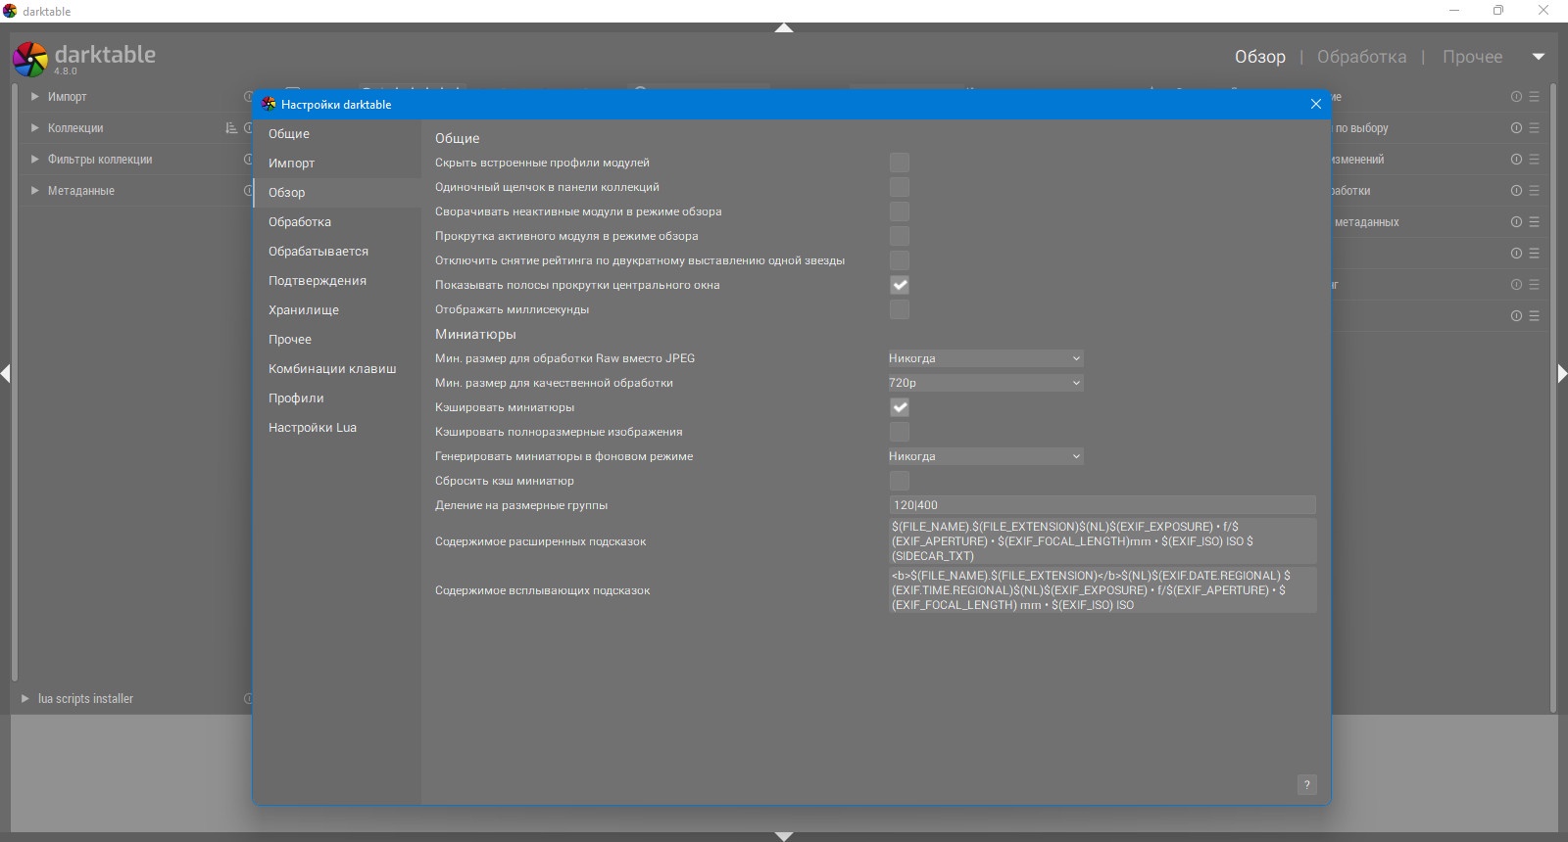The height and width of the screenshot is (842, 1568).
Task: Open Мин. размер для обработки Raw dropdown
Action: point(985,358)
